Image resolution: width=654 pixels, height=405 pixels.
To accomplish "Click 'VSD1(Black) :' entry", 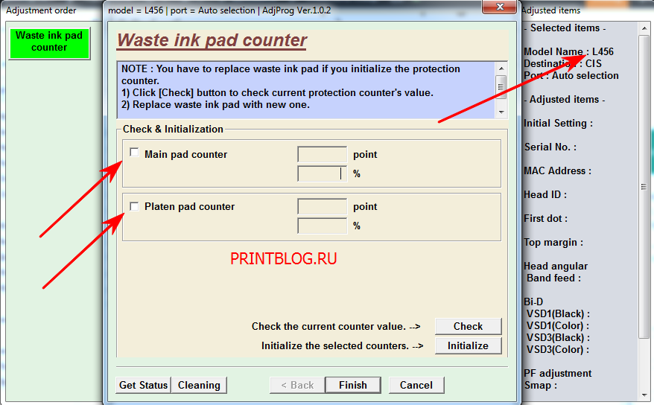I will pyautogui.click(x=558, y=313).
